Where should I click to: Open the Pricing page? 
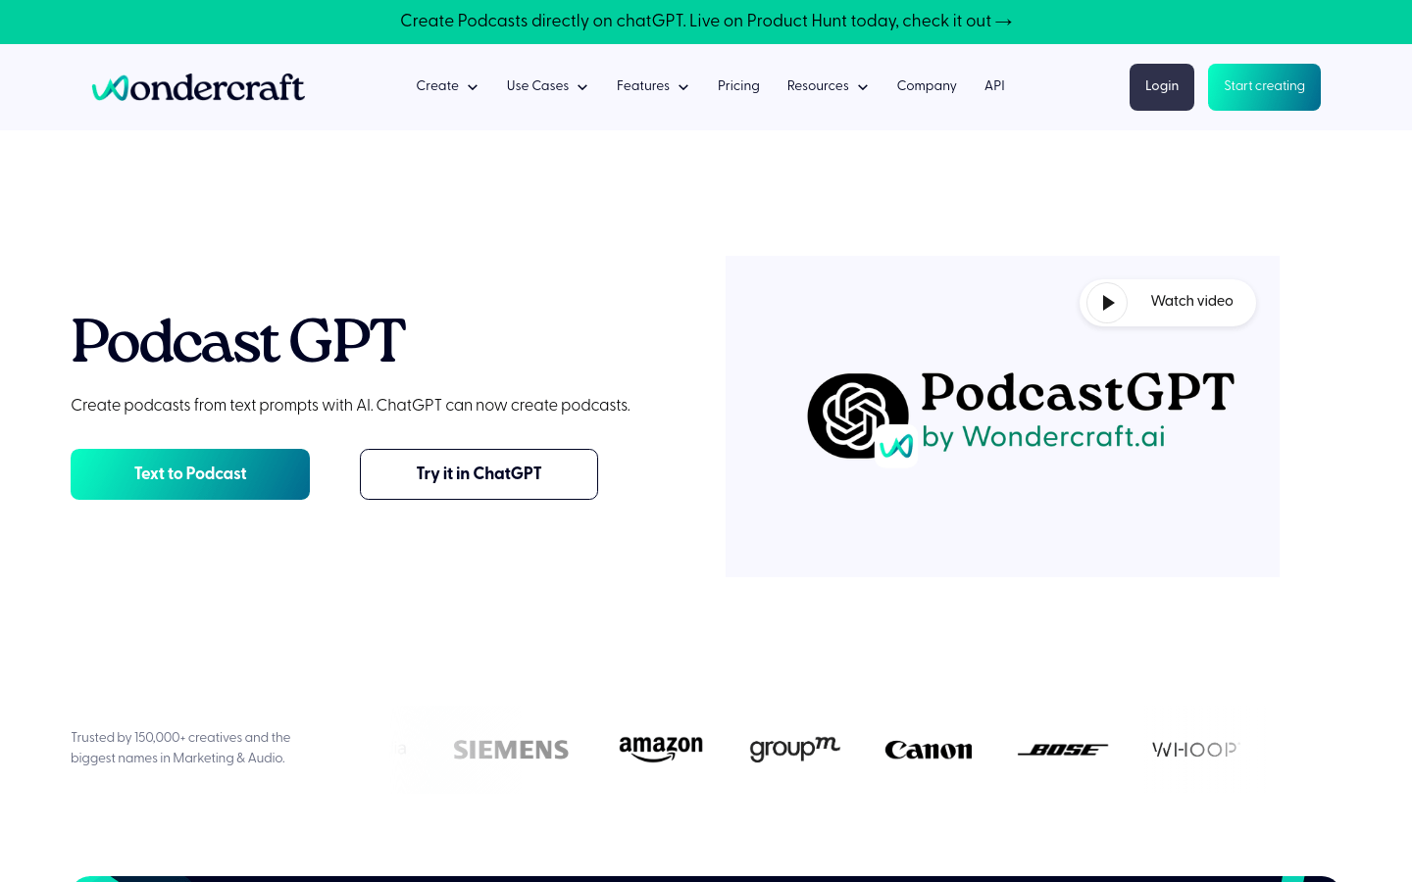tap(738, 86)
